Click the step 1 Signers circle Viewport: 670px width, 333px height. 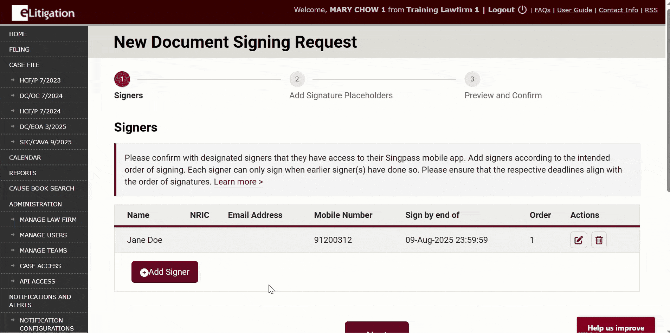122,79
